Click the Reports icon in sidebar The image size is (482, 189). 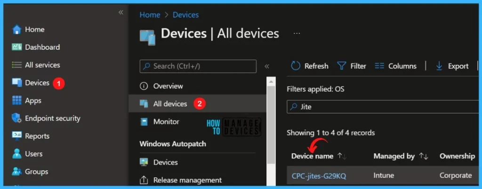16,135
